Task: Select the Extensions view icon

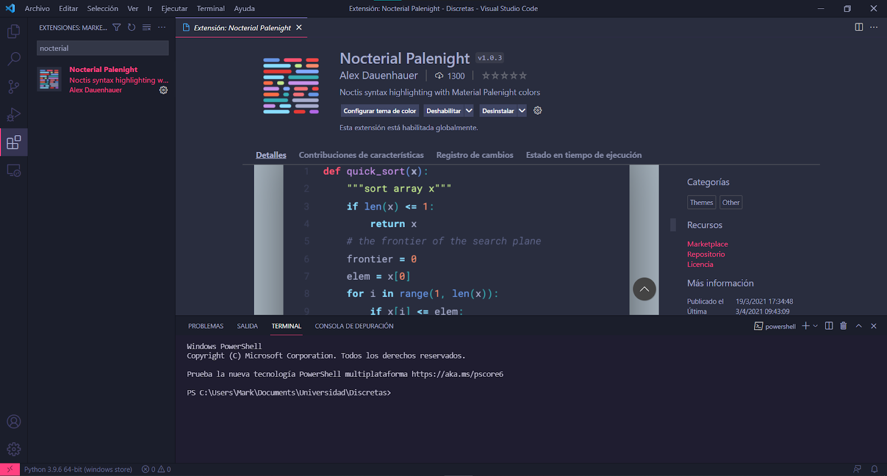Action: (x=14, y=142)
